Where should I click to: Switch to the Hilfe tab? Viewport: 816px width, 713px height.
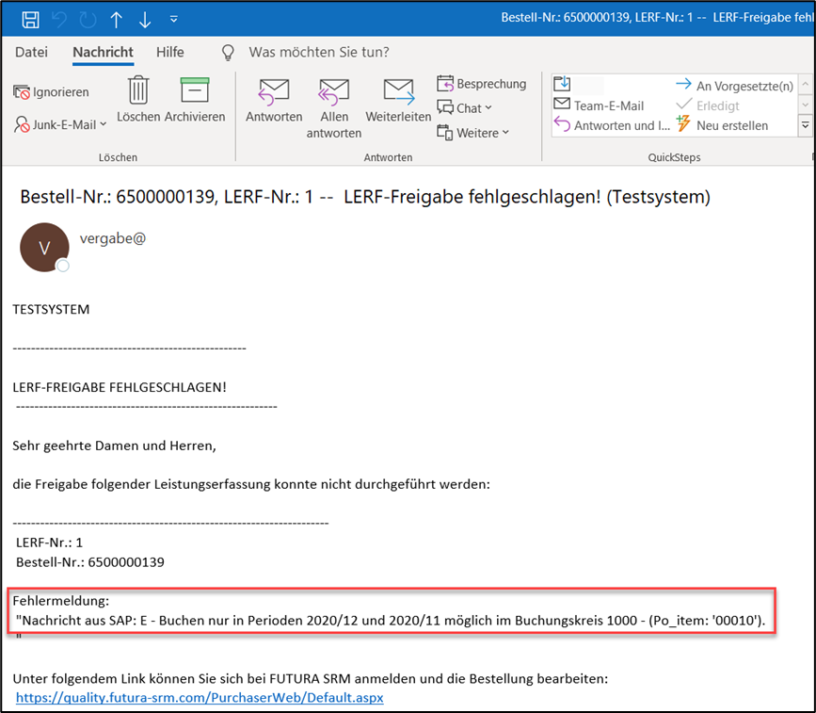pyautogui.click(x=170, y=52)
